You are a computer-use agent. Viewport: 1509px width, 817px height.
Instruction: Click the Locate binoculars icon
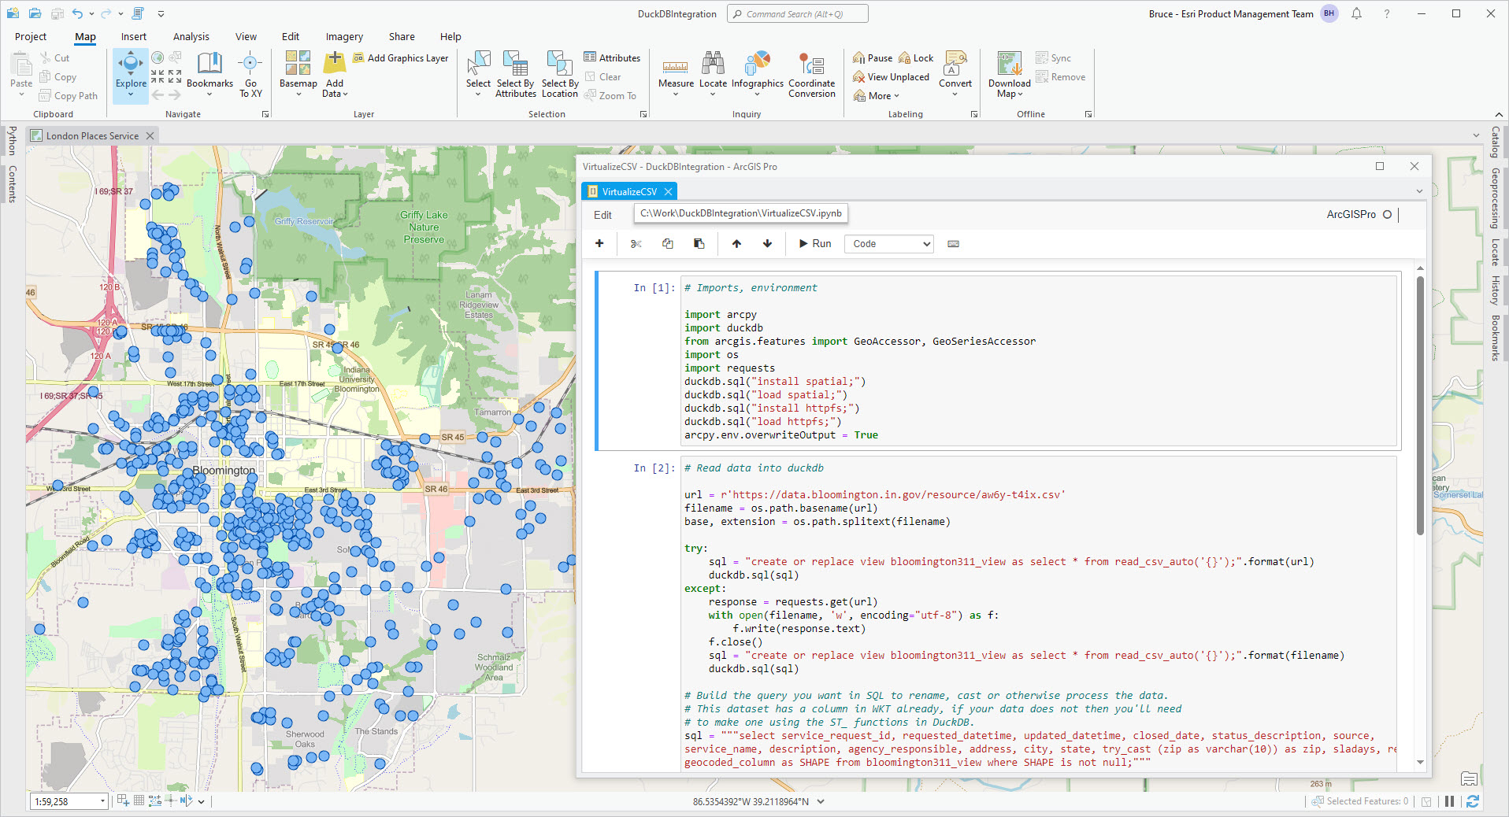[713, 64]
